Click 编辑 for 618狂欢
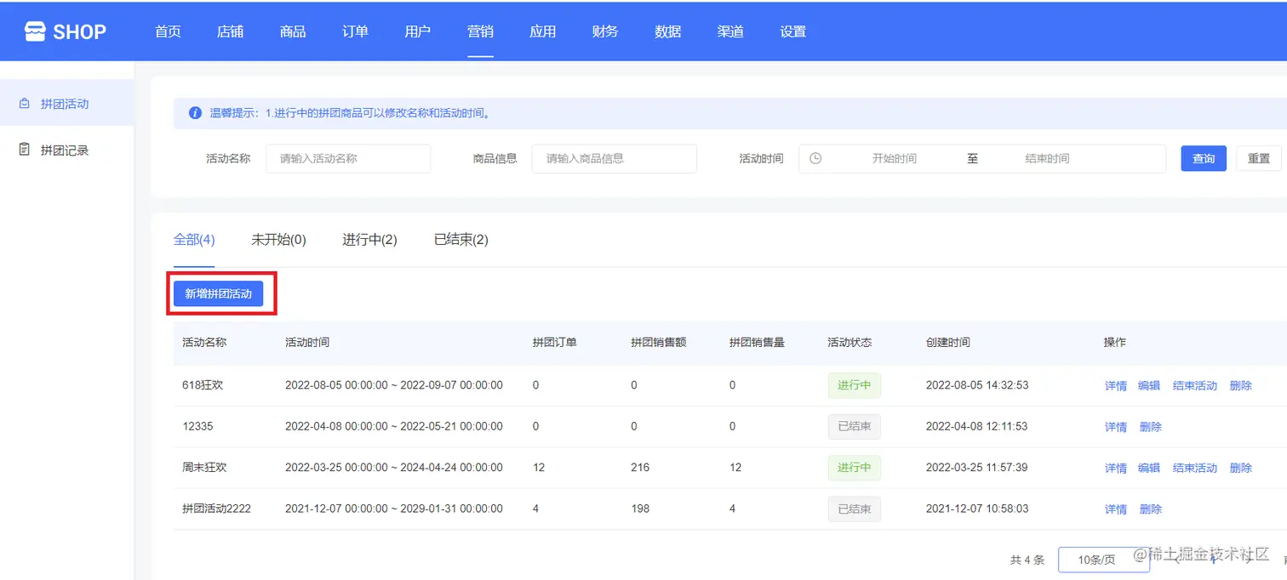The image size is (1287, 580). (x=1149, y=385)
